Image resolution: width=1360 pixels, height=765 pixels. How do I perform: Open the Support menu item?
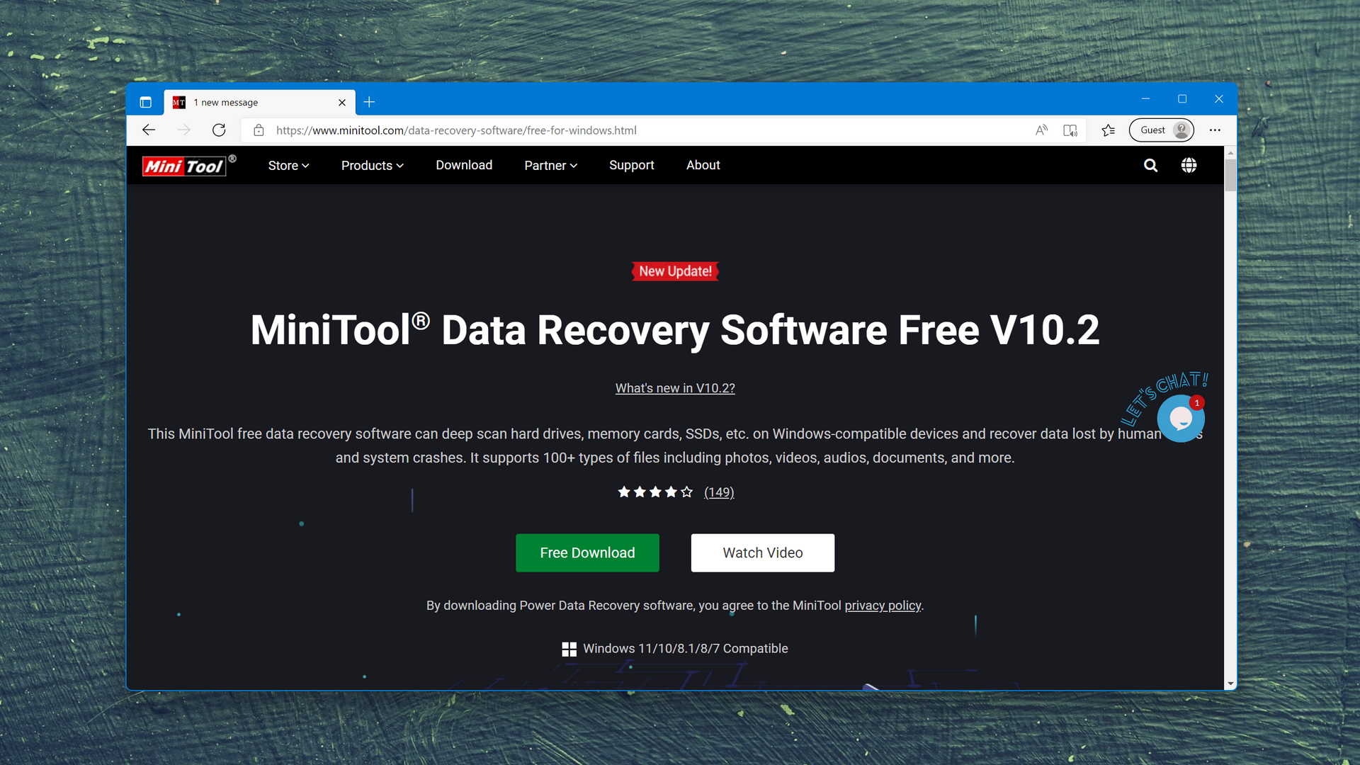(x=631, y=165)
